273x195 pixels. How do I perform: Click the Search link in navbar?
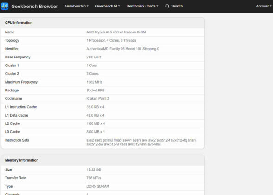coord(177,6)
